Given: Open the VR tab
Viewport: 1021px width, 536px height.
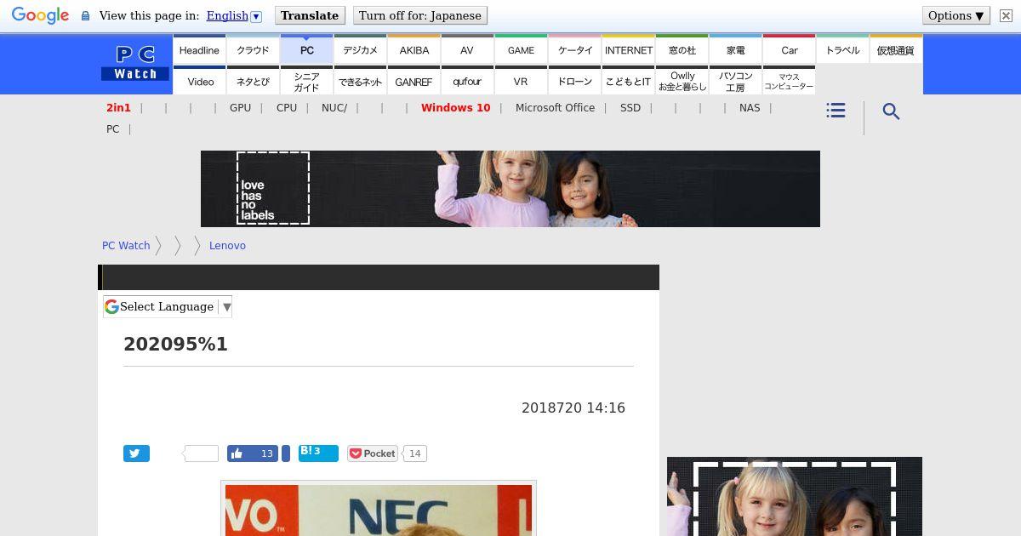Looking at the screenshot, I should pos(521,81).
